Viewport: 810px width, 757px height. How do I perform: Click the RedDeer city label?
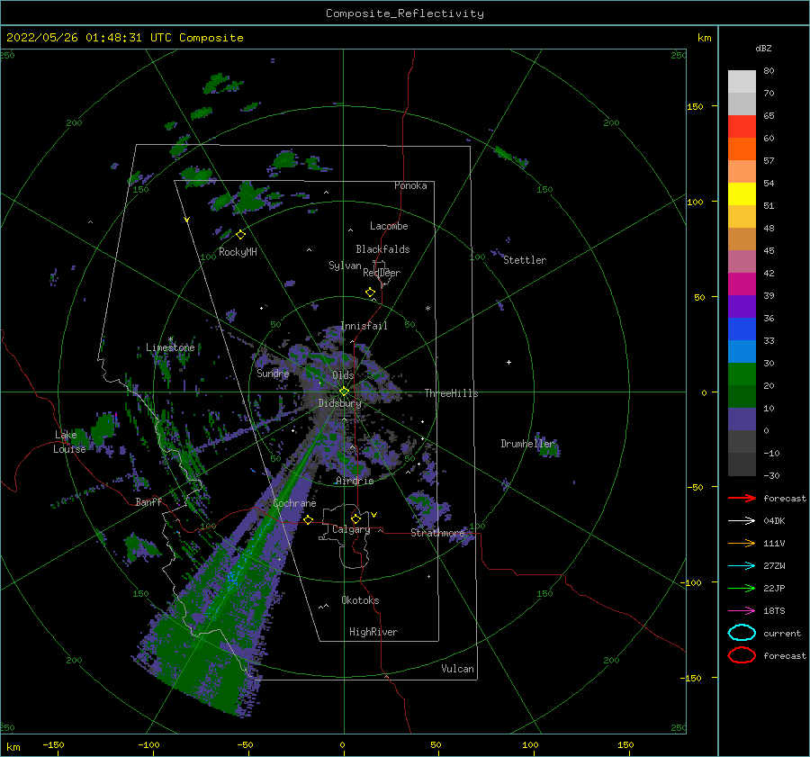pyautogui.click(x=382, y=273)
